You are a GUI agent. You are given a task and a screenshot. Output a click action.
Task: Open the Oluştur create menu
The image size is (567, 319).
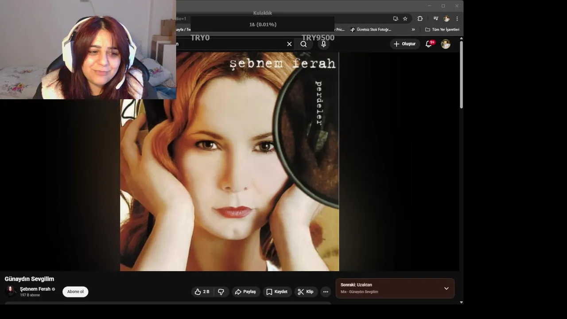click(405, 44)
